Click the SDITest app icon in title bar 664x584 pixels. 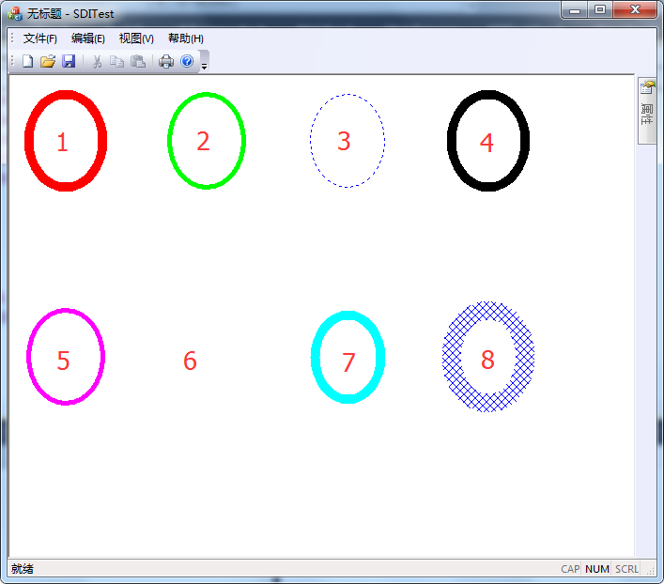[x=15, y=13]
